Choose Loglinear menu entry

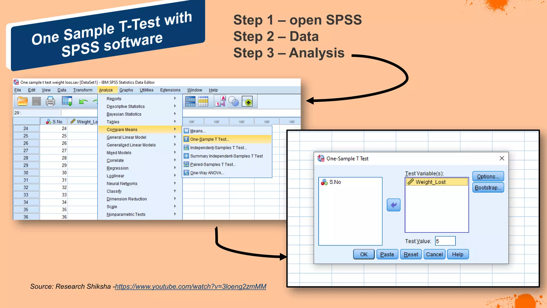click(140, 176)
